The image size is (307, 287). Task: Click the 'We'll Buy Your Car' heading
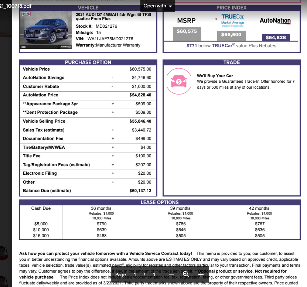[215, 76]
